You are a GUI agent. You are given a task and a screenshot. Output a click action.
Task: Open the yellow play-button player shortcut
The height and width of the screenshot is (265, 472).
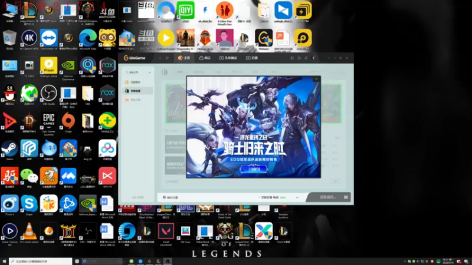166,39
